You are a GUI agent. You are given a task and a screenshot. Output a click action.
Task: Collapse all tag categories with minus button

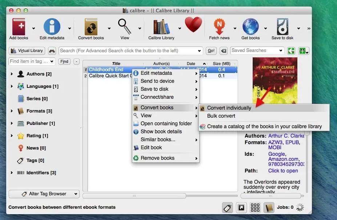[x=76, y=62]
